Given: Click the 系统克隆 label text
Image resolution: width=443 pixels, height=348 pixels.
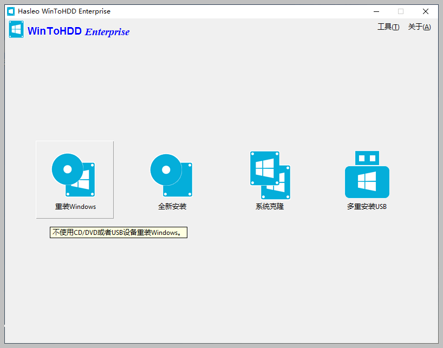Looking at the screenshot, I should click(x=270, y=206).
